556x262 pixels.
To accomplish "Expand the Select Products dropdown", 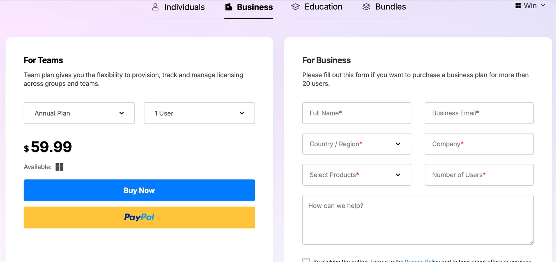I will [x=357, y=175].
